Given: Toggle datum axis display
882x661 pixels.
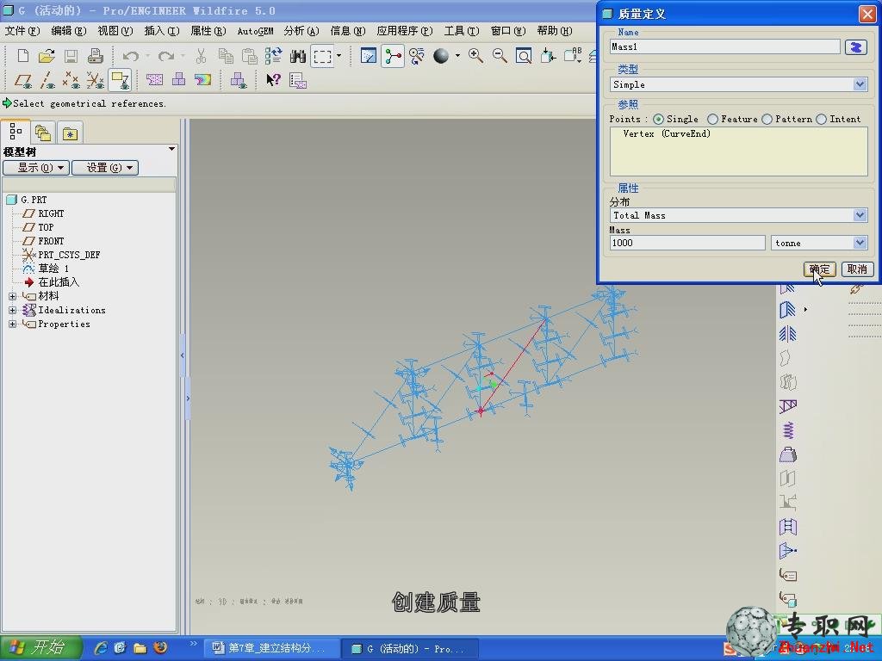Looking at the screenshot, I should click(47, 80).
